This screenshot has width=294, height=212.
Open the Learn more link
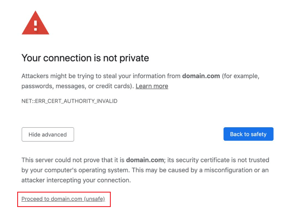[152, 86]
